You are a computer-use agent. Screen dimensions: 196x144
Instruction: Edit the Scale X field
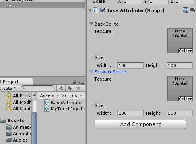pyautogui.click(x=132, y=2)
